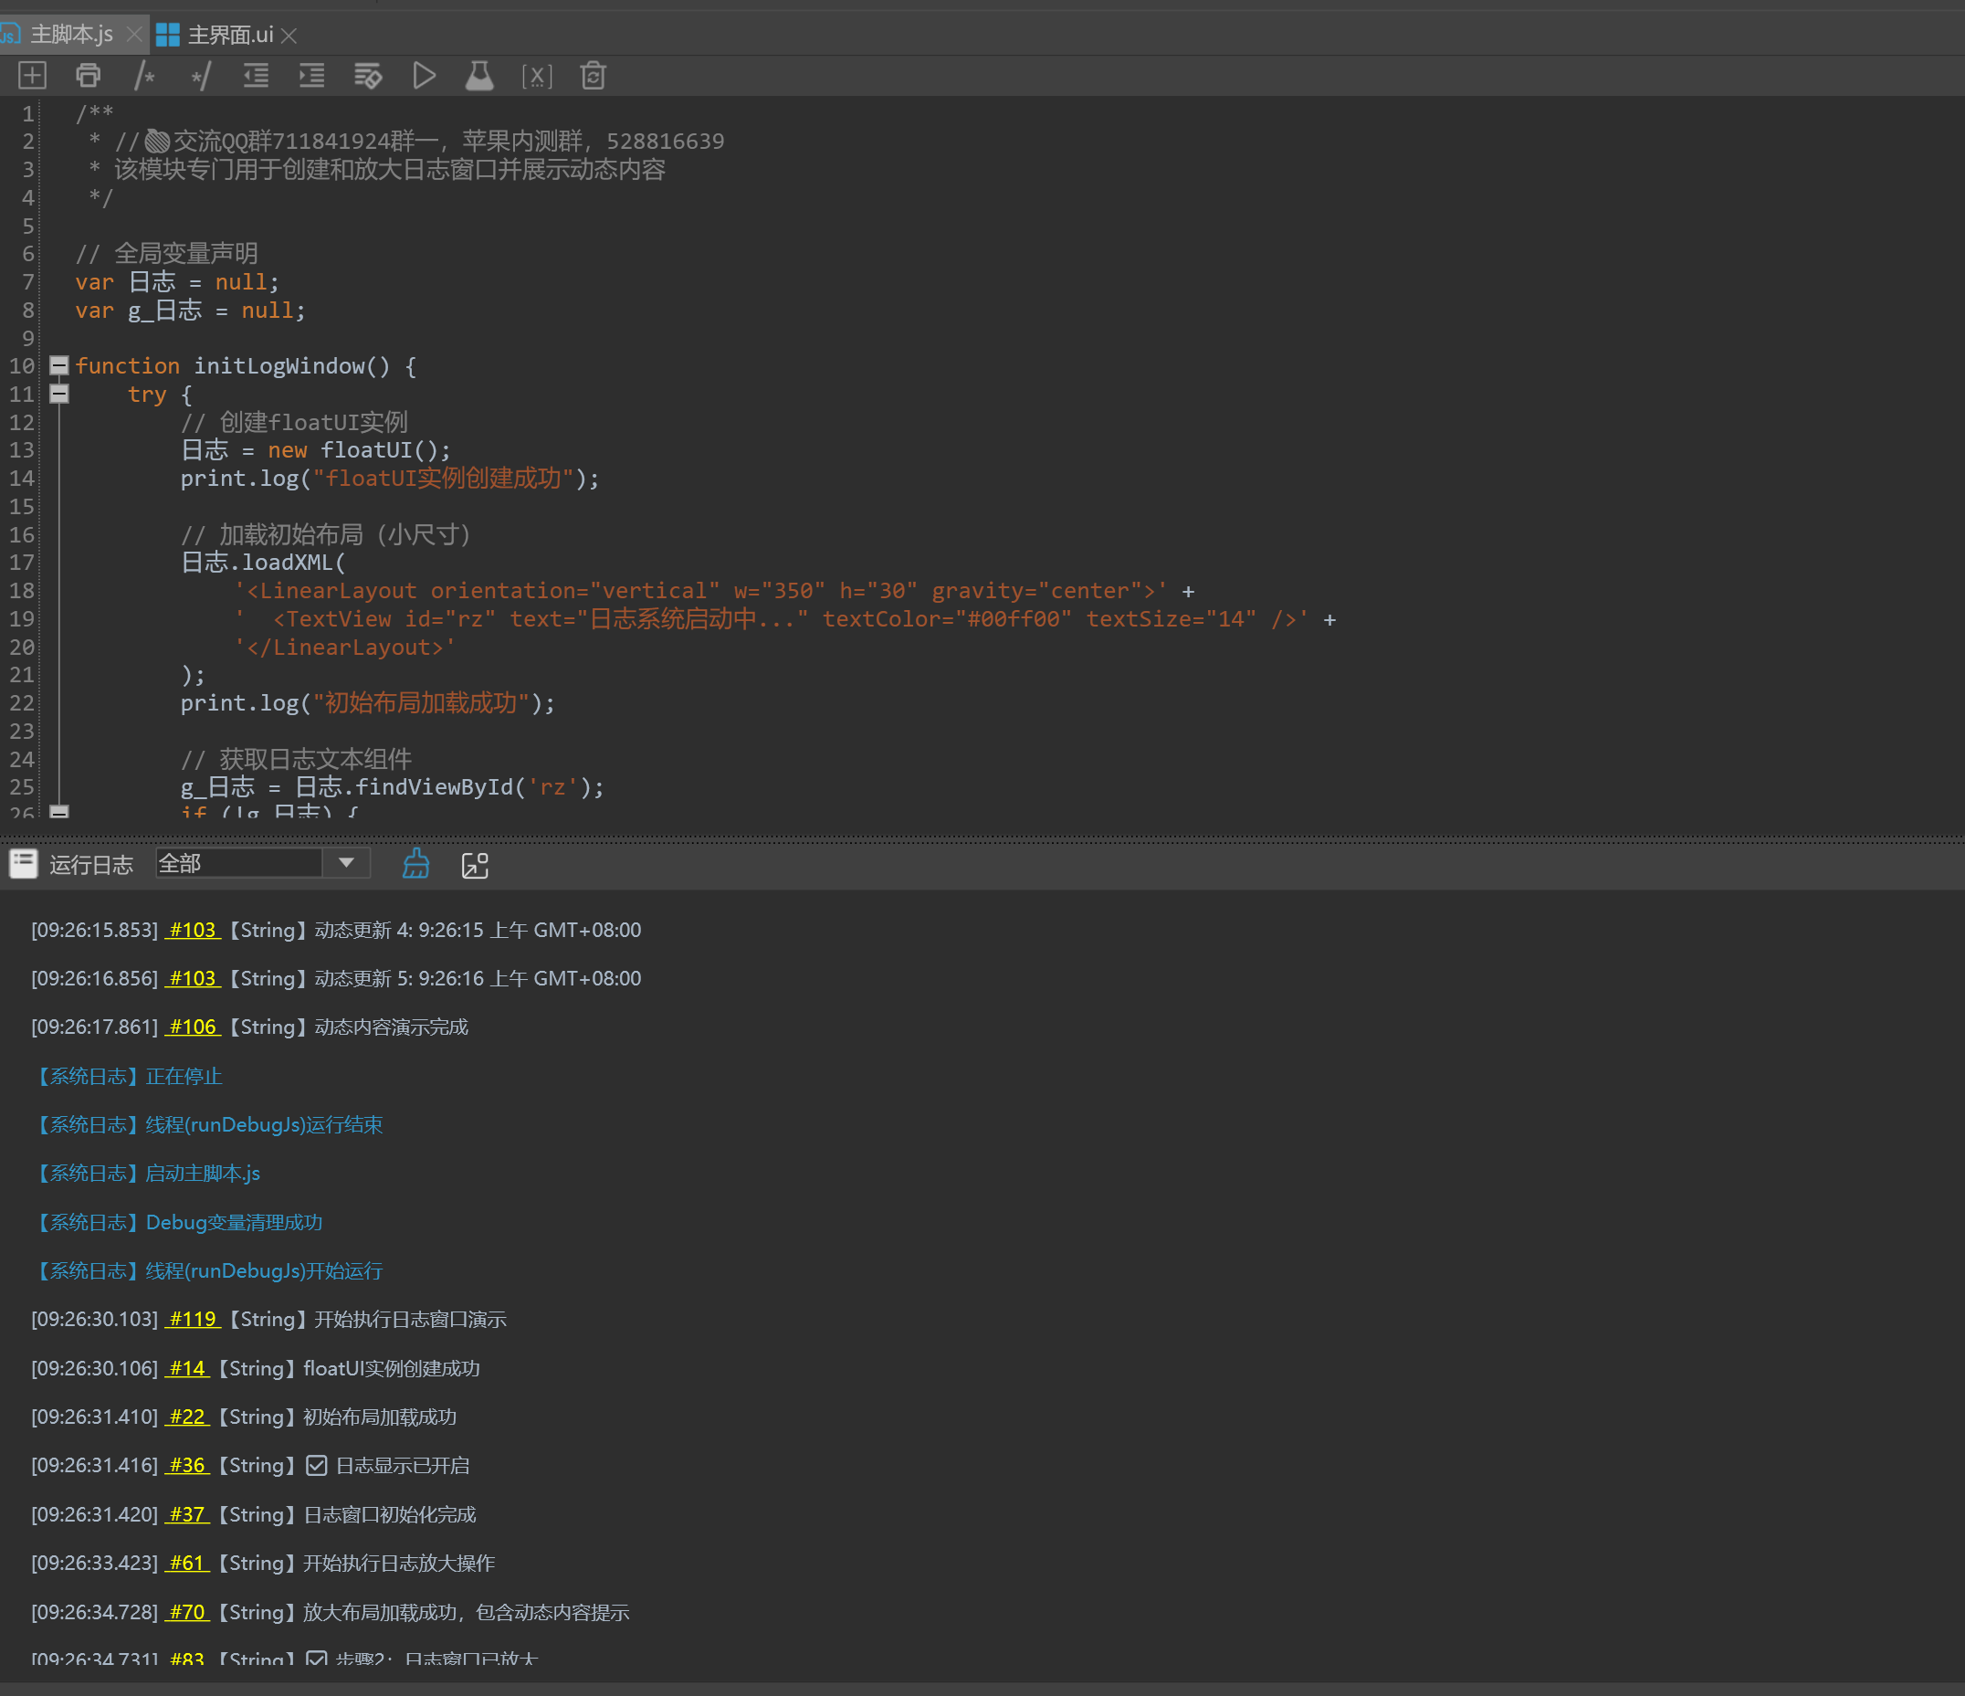Collapse the initLogWindow function fold marker
The height and width of the screenshot is (1696, 1965).
click(x=58, y=365)
